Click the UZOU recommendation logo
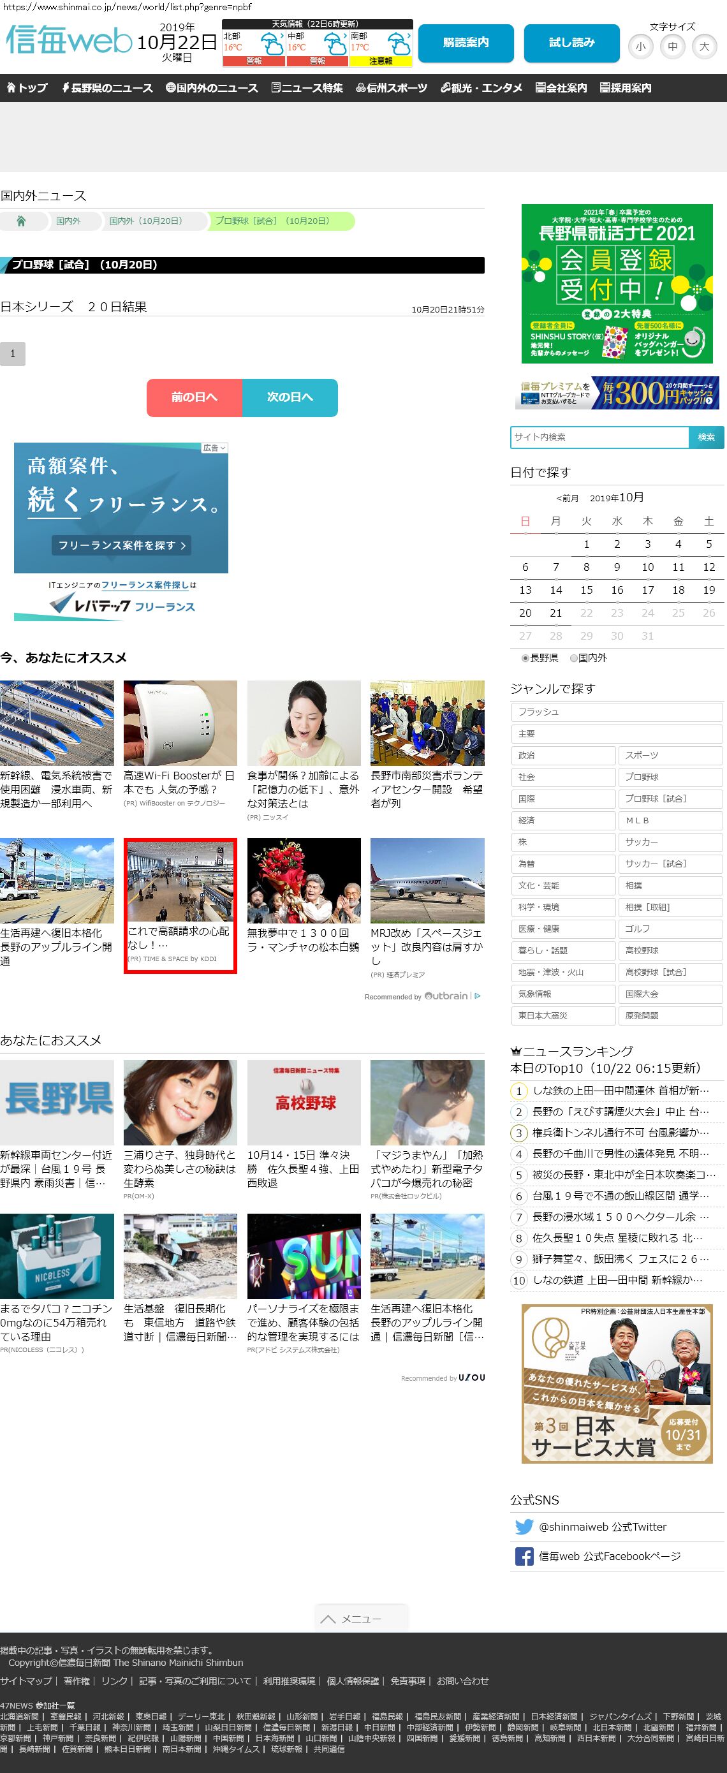The width and height of the screenshot is (727, 1773). 471,1377
